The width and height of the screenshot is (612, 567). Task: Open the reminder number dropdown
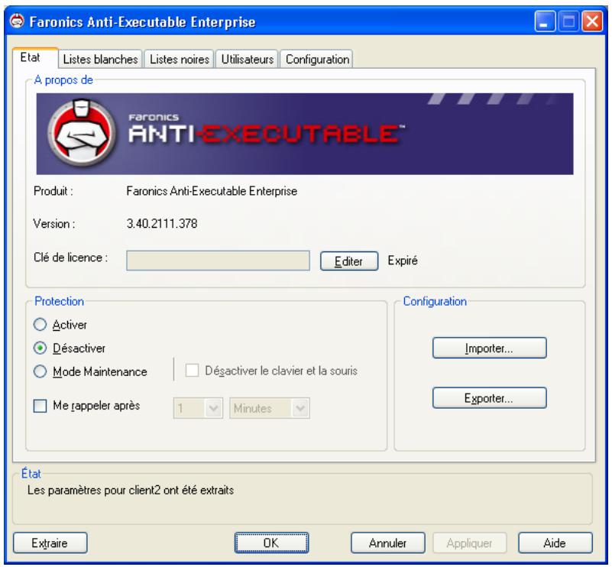point(198,408)
